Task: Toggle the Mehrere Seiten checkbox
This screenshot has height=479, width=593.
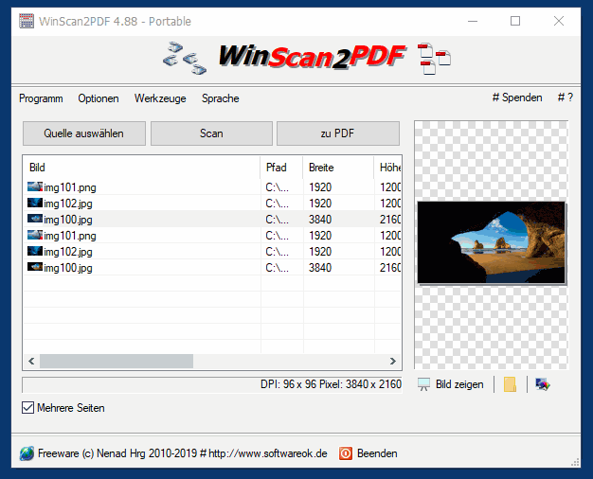Action: 63,408
